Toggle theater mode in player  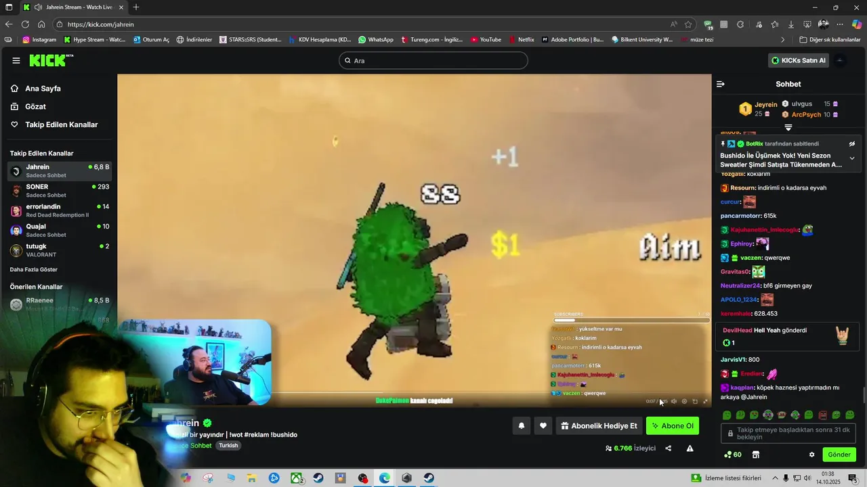(x=695, y=401)
